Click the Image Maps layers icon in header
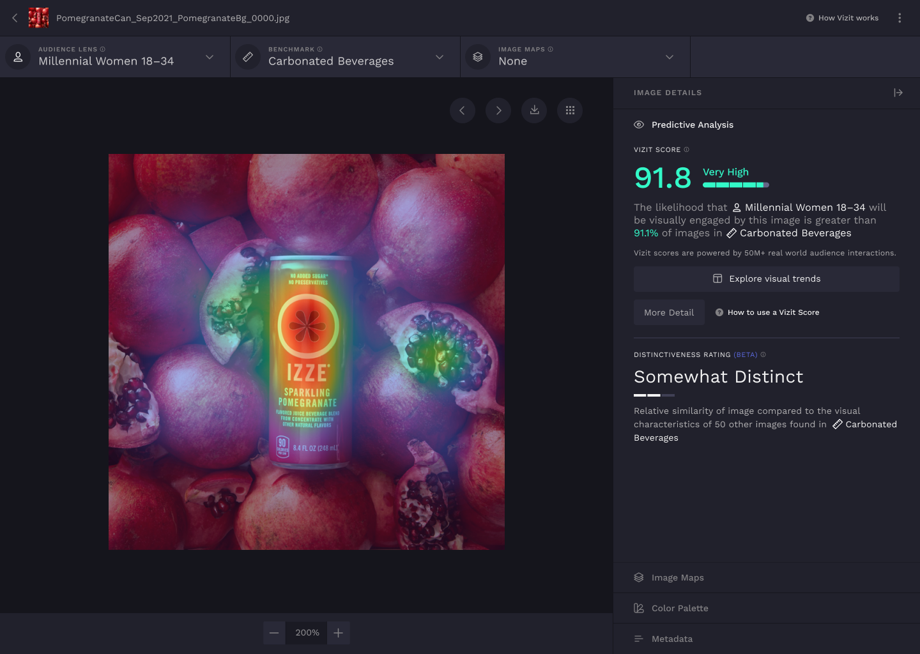Screen dimensions: 920x654 tap(478, 57)
